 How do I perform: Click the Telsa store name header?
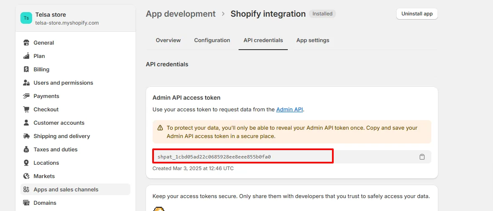pos(50,15)
